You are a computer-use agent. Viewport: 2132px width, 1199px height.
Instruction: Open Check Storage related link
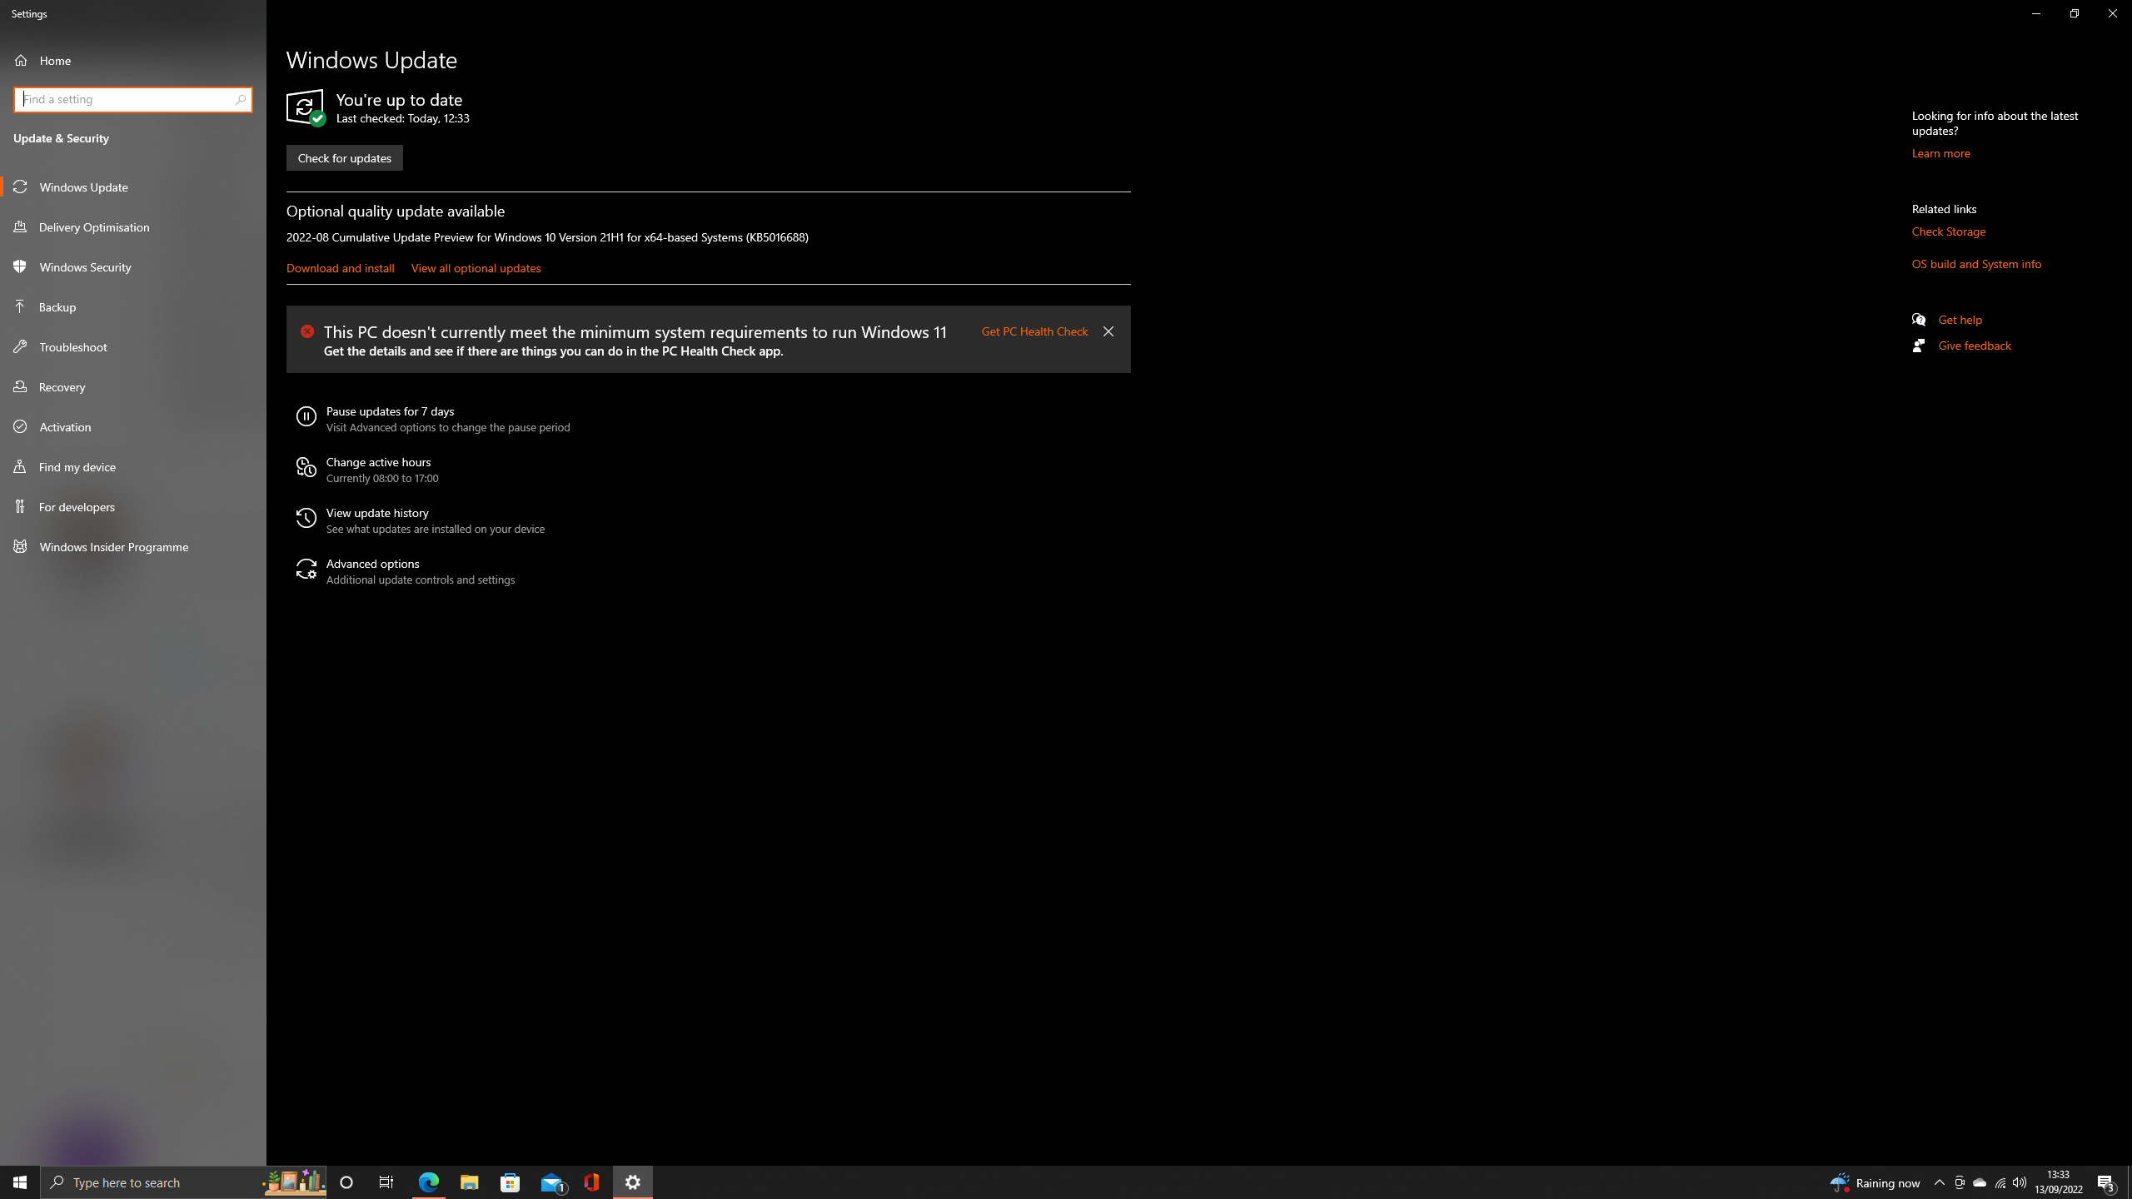click(1948, 231)
